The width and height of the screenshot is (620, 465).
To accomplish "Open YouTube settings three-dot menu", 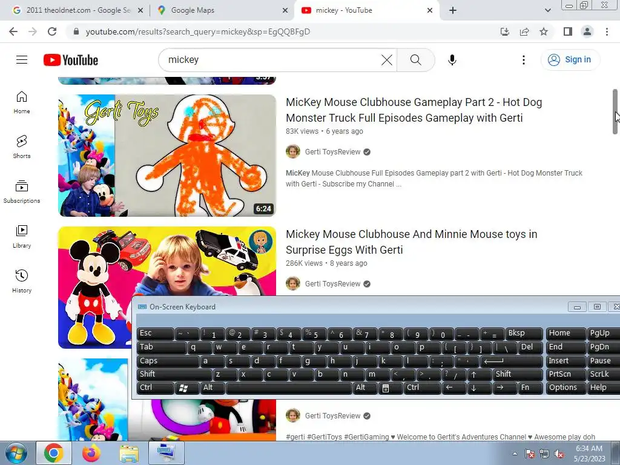I will pos(524,60).
